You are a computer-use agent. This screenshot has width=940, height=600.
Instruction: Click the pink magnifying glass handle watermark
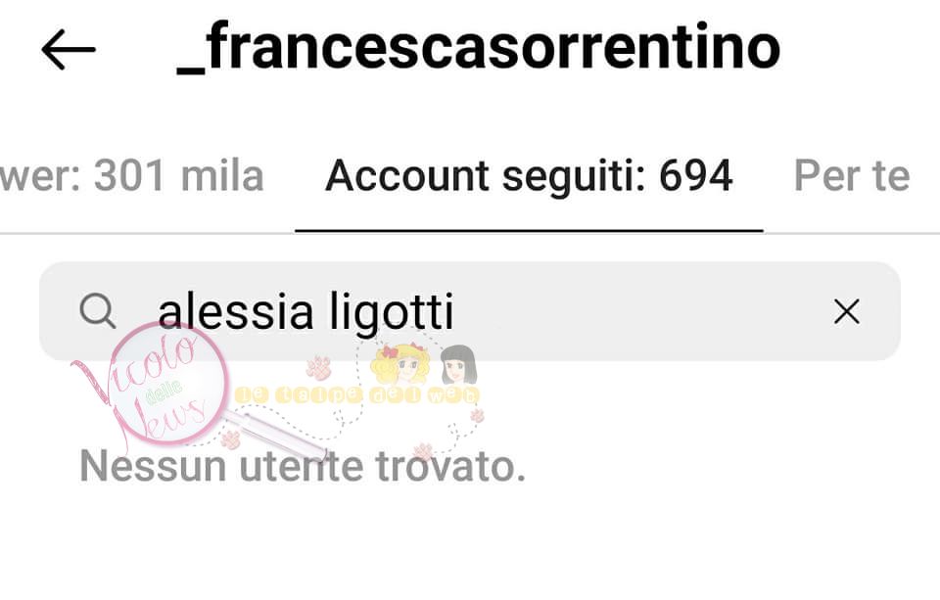coord(276,435)
